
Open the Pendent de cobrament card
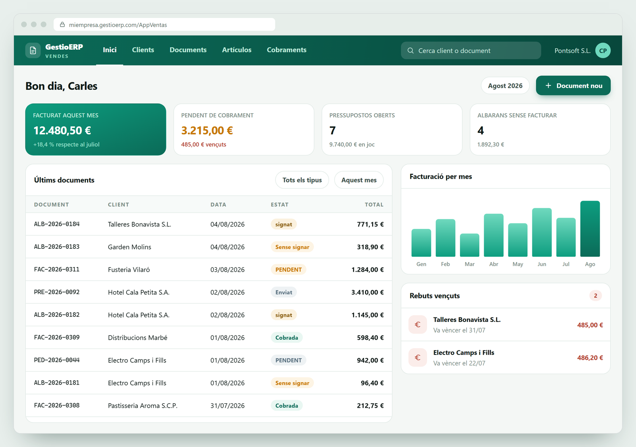click(244, 130)
